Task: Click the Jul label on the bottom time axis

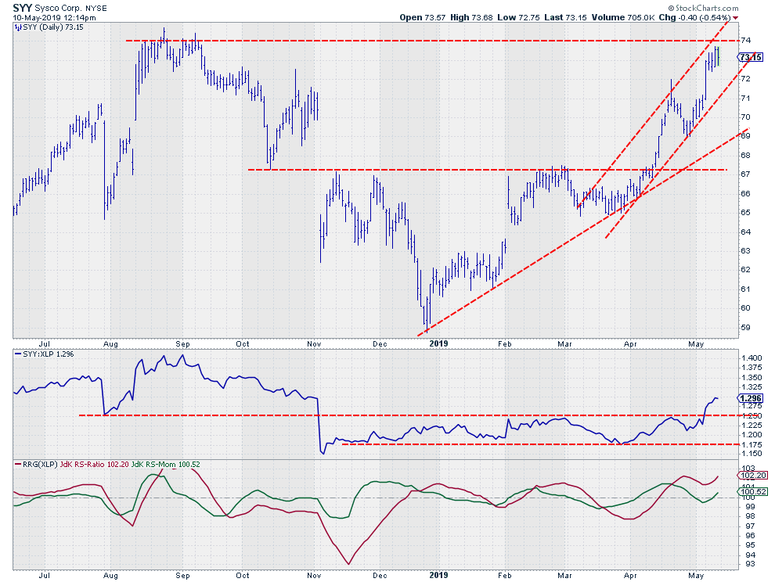Action: (x=45, y=576)
